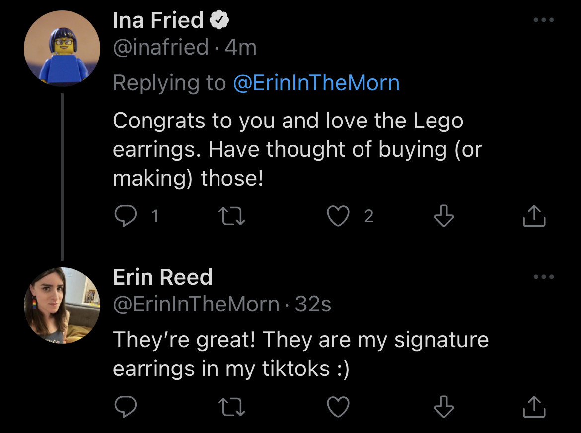Open Erin Reed's profile picture
The width and height of the screenshot is (581, 433).
(x=62, y=306)
